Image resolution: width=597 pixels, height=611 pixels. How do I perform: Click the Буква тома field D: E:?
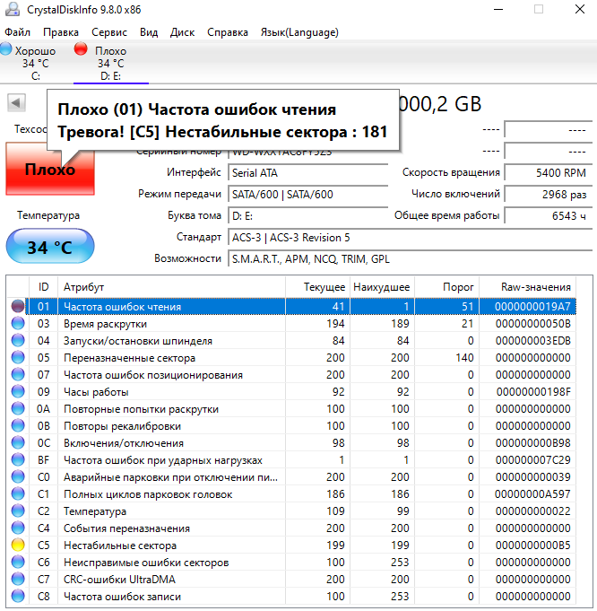(307, 215)
